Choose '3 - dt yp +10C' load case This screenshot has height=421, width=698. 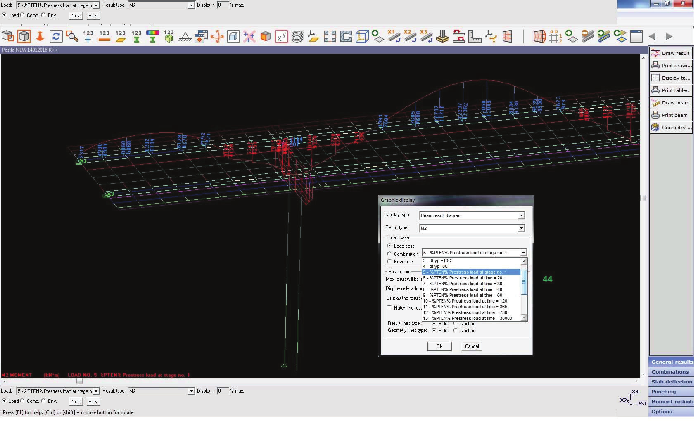(x=471, y=260)
